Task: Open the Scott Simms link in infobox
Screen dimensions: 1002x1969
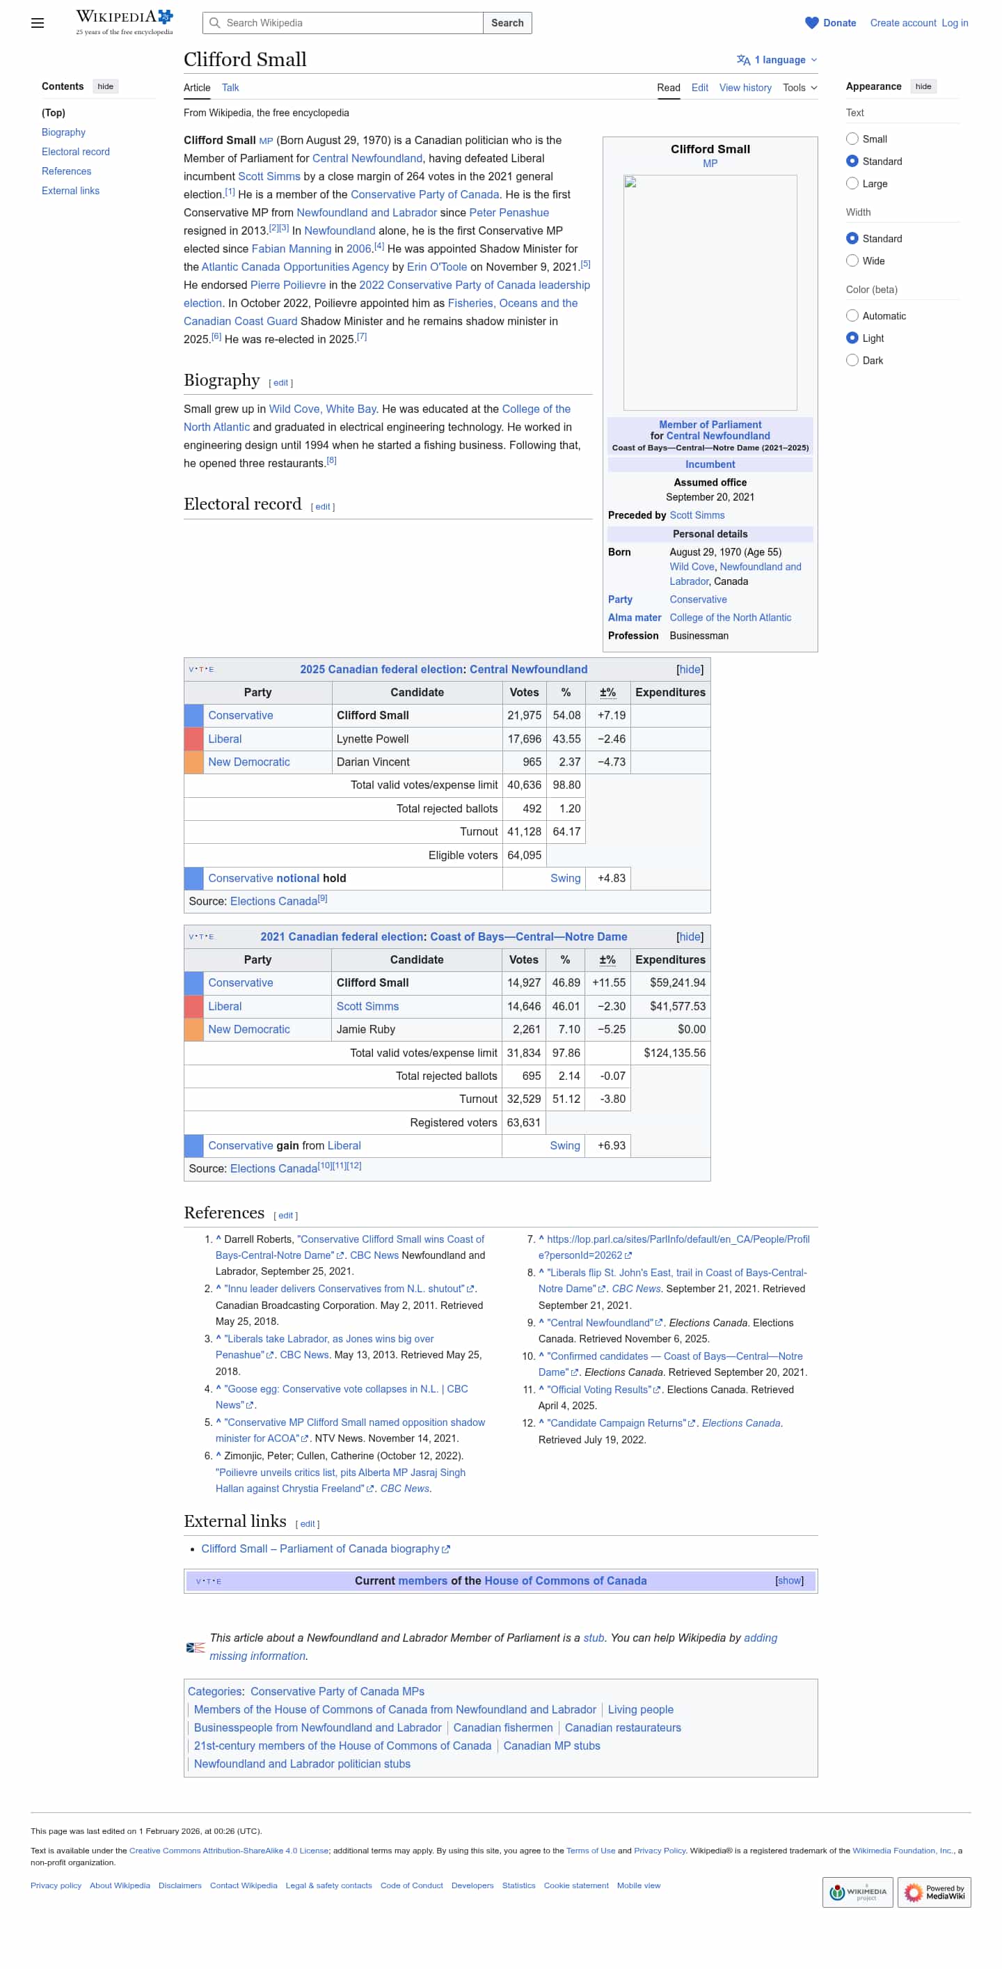Action: [697, 515]
